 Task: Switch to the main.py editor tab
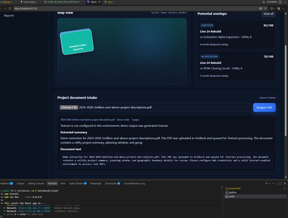[6, 2]
